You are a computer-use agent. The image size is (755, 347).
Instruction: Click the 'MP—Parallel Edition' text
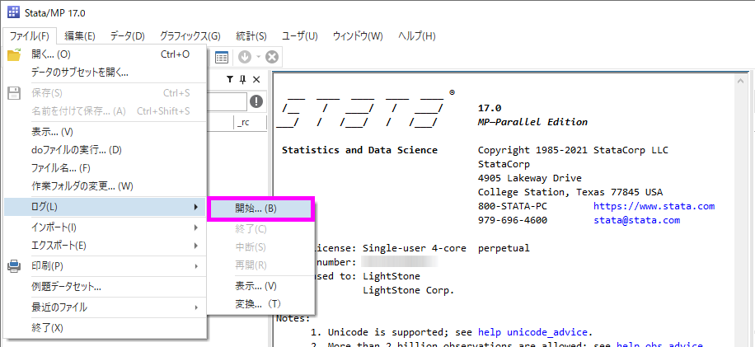[532, 122]
